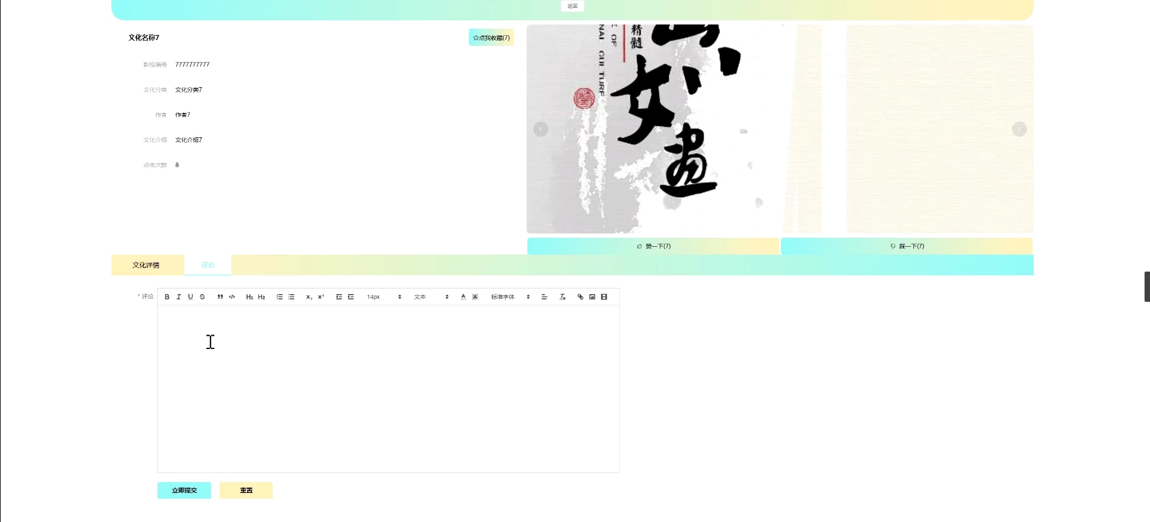Insert a hyperlink in the comment
This screenshot has height=522, width=1150.
point(580,297)
